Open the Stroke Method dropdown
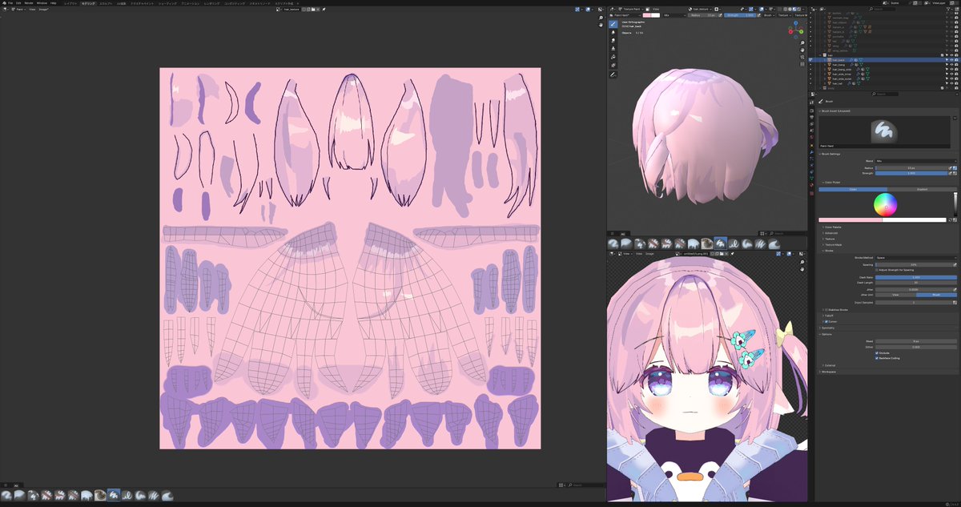This screenshot has width=961, height=507. [x=916, y=258]
